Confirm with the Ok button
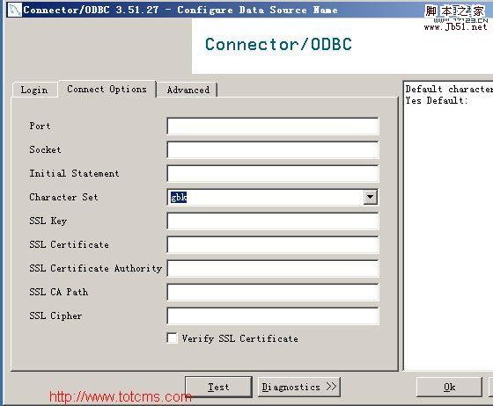This screenshot has height=406, width=493. (x=449, y=387)
